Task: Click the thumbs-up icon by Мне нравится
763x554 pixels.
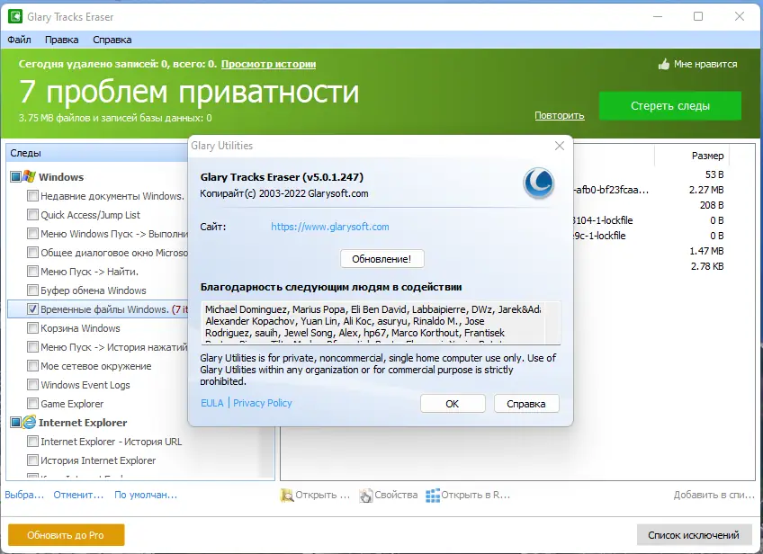Action: click(x=664, y=64)
